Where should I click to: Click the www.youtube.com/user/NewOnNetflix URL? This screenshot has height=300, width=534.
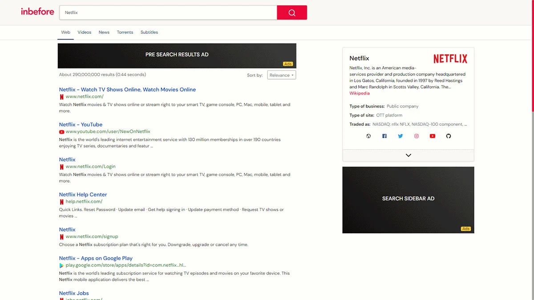pos(108,132)
